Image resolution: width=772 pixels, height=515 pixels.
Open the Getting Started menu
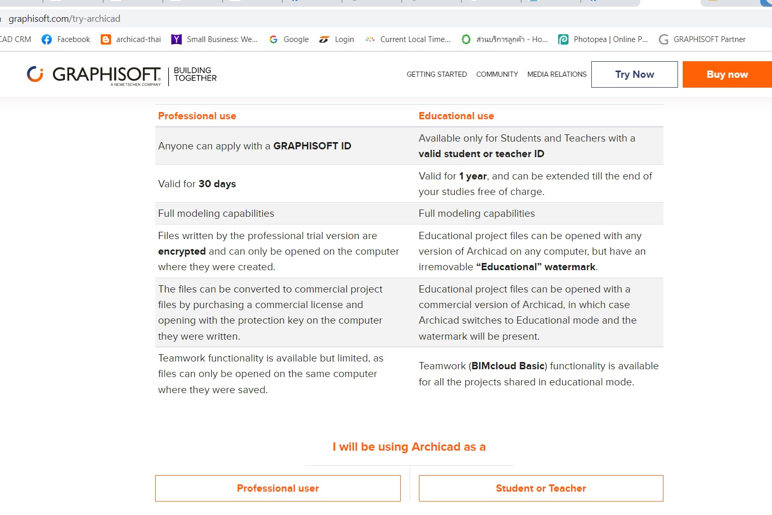[x=437, y=74]
